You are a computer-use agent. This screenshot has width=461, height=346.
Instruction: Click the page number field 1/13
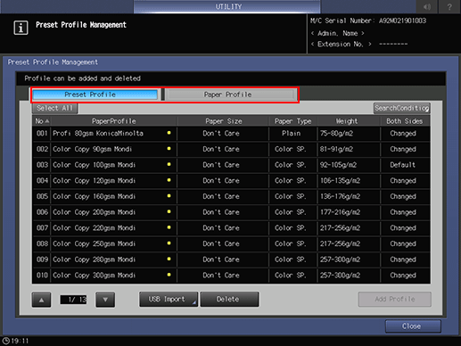pyautogui.click(x=73, y=300)
